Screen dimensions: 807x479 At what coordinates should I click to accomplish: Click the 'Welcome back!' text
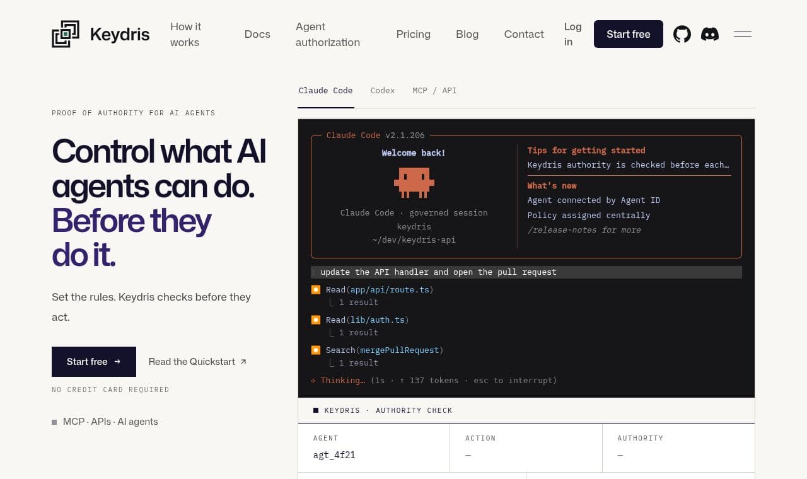tap(414, 153)
